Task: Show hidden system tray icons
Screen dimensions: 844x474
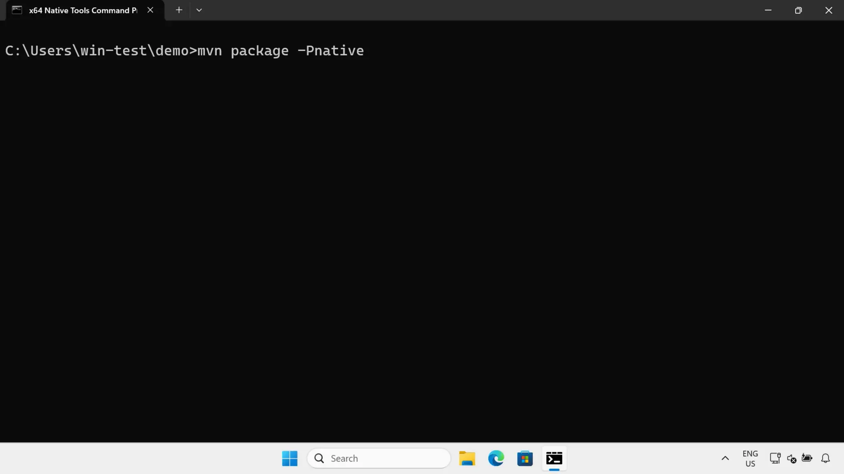Action: point(725,458)
